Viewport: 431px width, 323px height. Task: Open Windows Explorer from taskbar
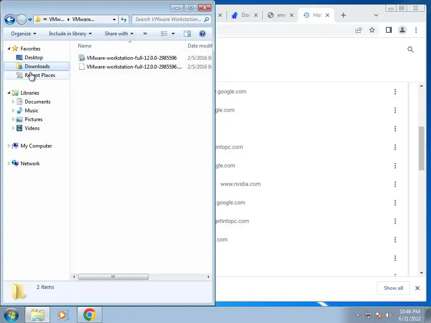click(x=37, y=315)
